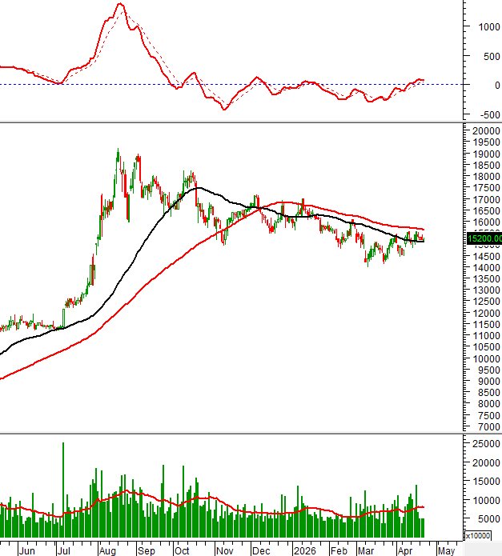The width and height of the screenshot is (502, 556).
Task: Select the oscillator low point in November
Action: click(x=224, y=108)
